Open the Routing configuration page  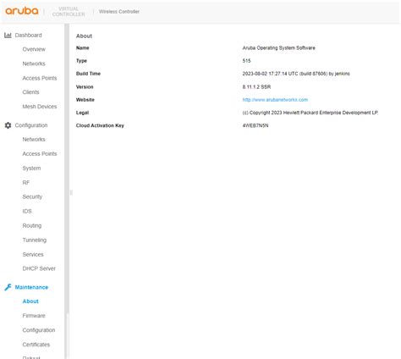pos(32,226)
